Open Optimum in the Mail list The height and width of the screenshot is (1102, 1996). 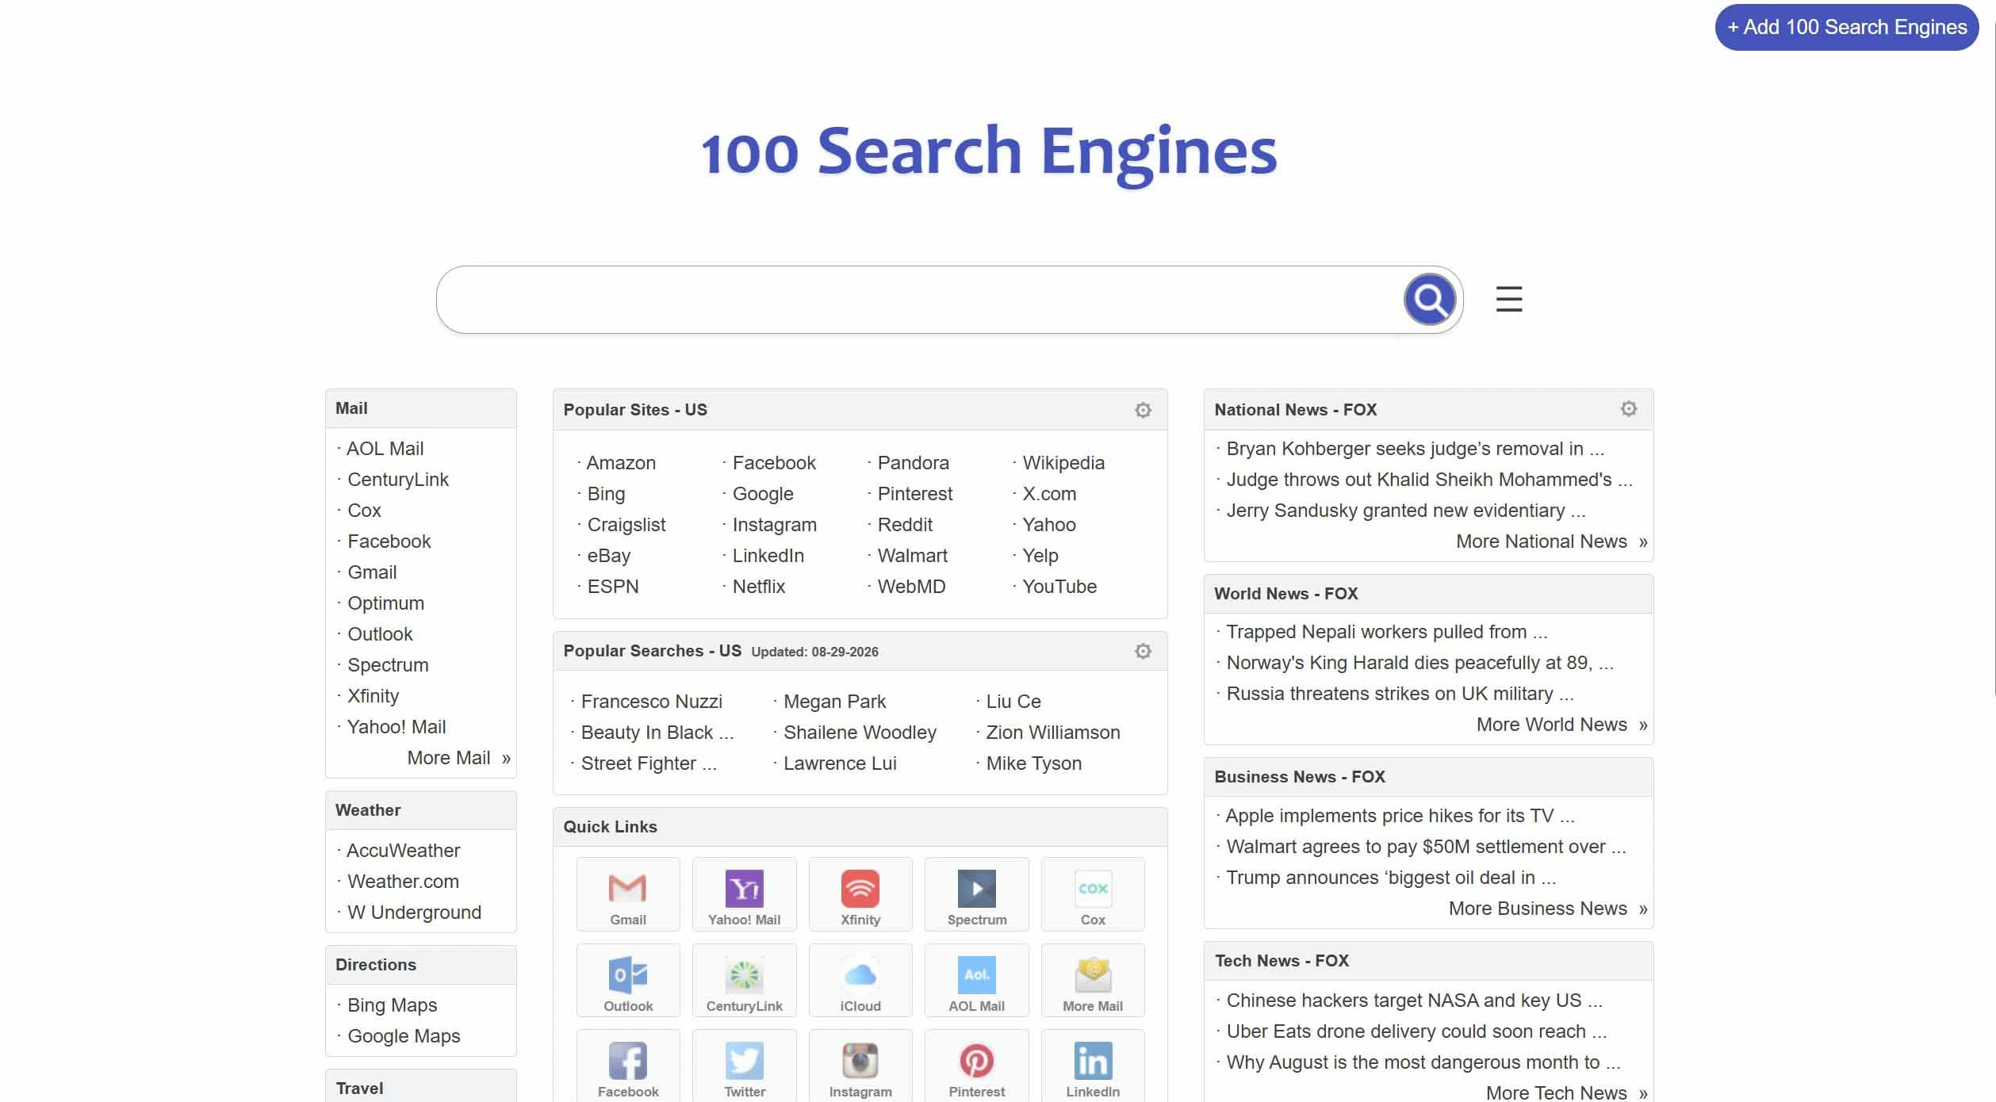[386, 603]
